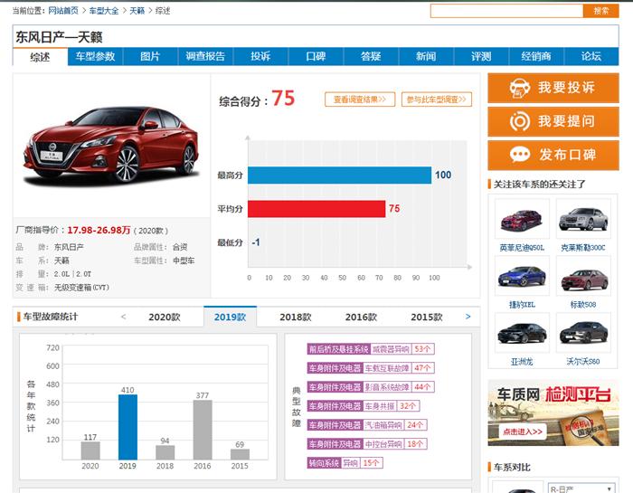Click the 发布口碑 text label

point(568,155)
